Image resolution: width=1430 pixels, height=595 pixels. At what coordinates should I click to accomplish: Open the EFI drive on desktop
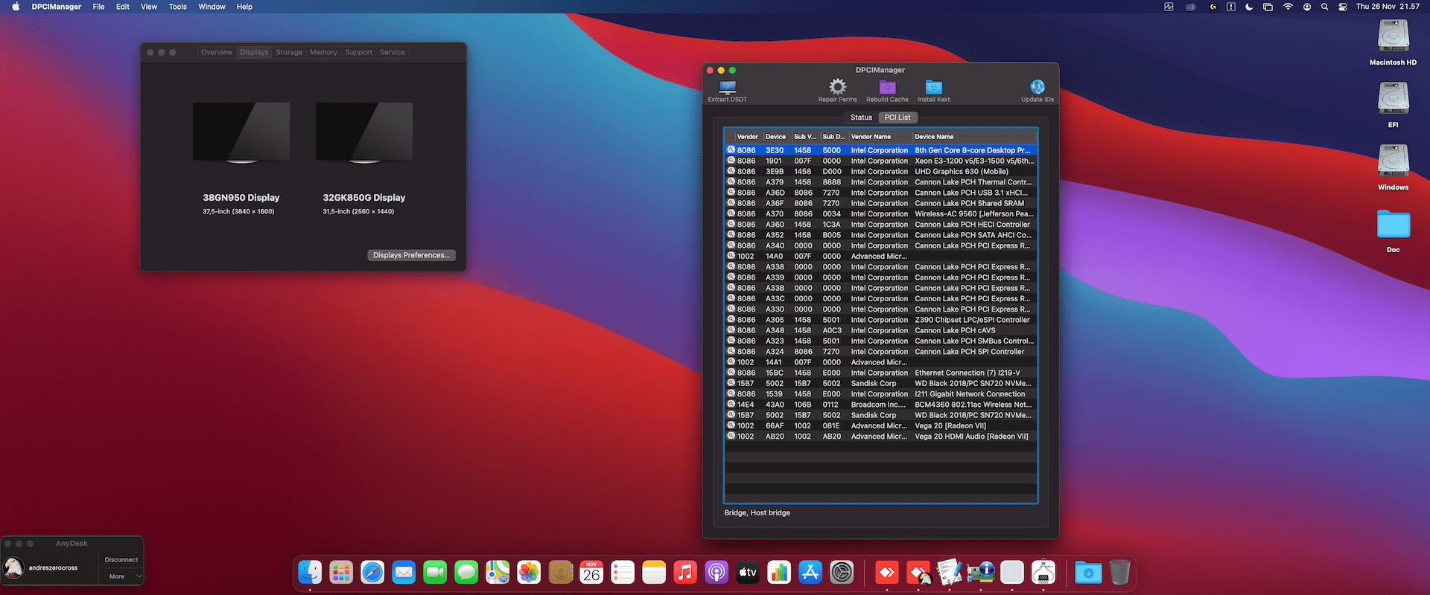pos(1393,98)
